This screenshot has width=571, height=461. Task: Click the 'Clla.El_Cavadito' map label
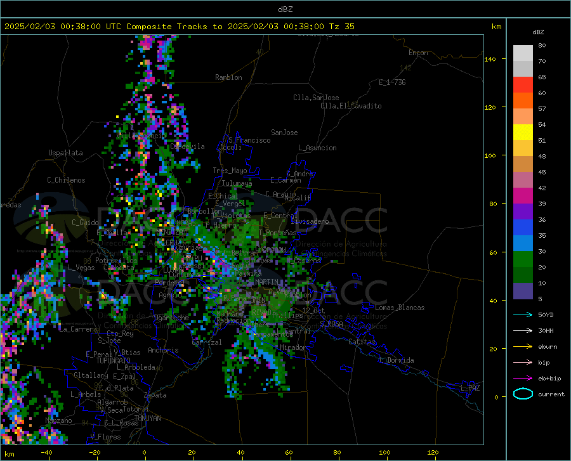(351, 106)
